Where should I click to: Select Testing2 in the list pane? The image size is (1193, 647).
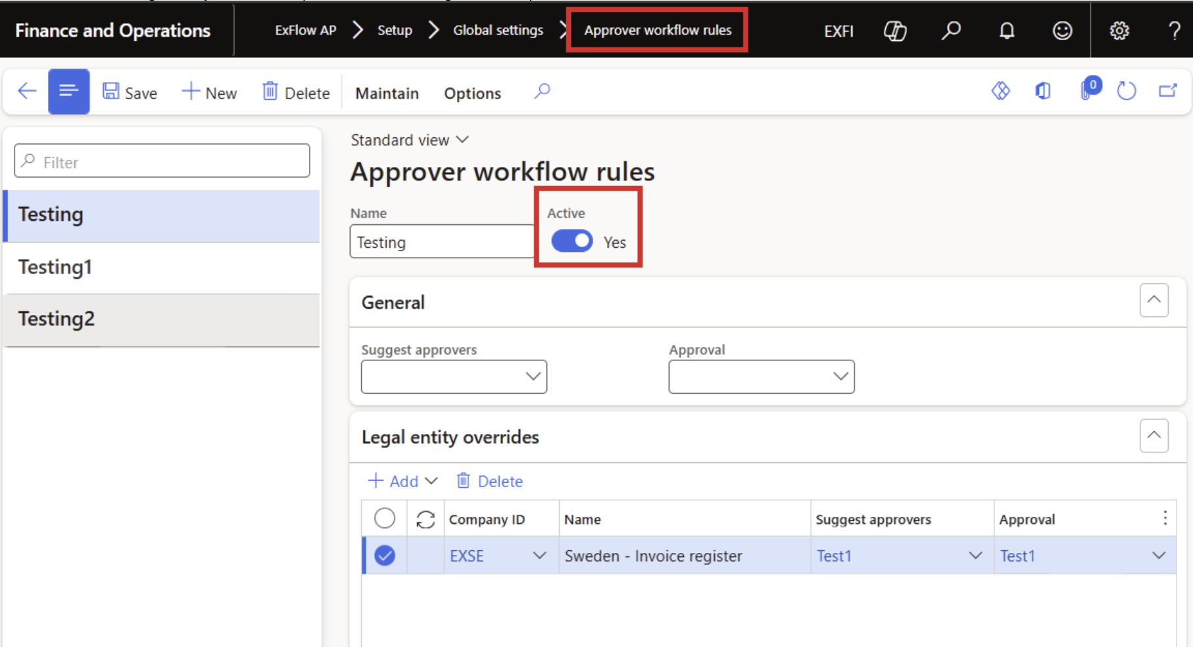(x=162, y=319)
